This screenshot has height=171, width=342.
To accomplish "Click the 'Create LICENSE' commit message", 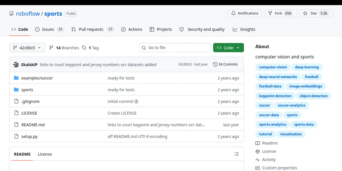I will 122,113.
